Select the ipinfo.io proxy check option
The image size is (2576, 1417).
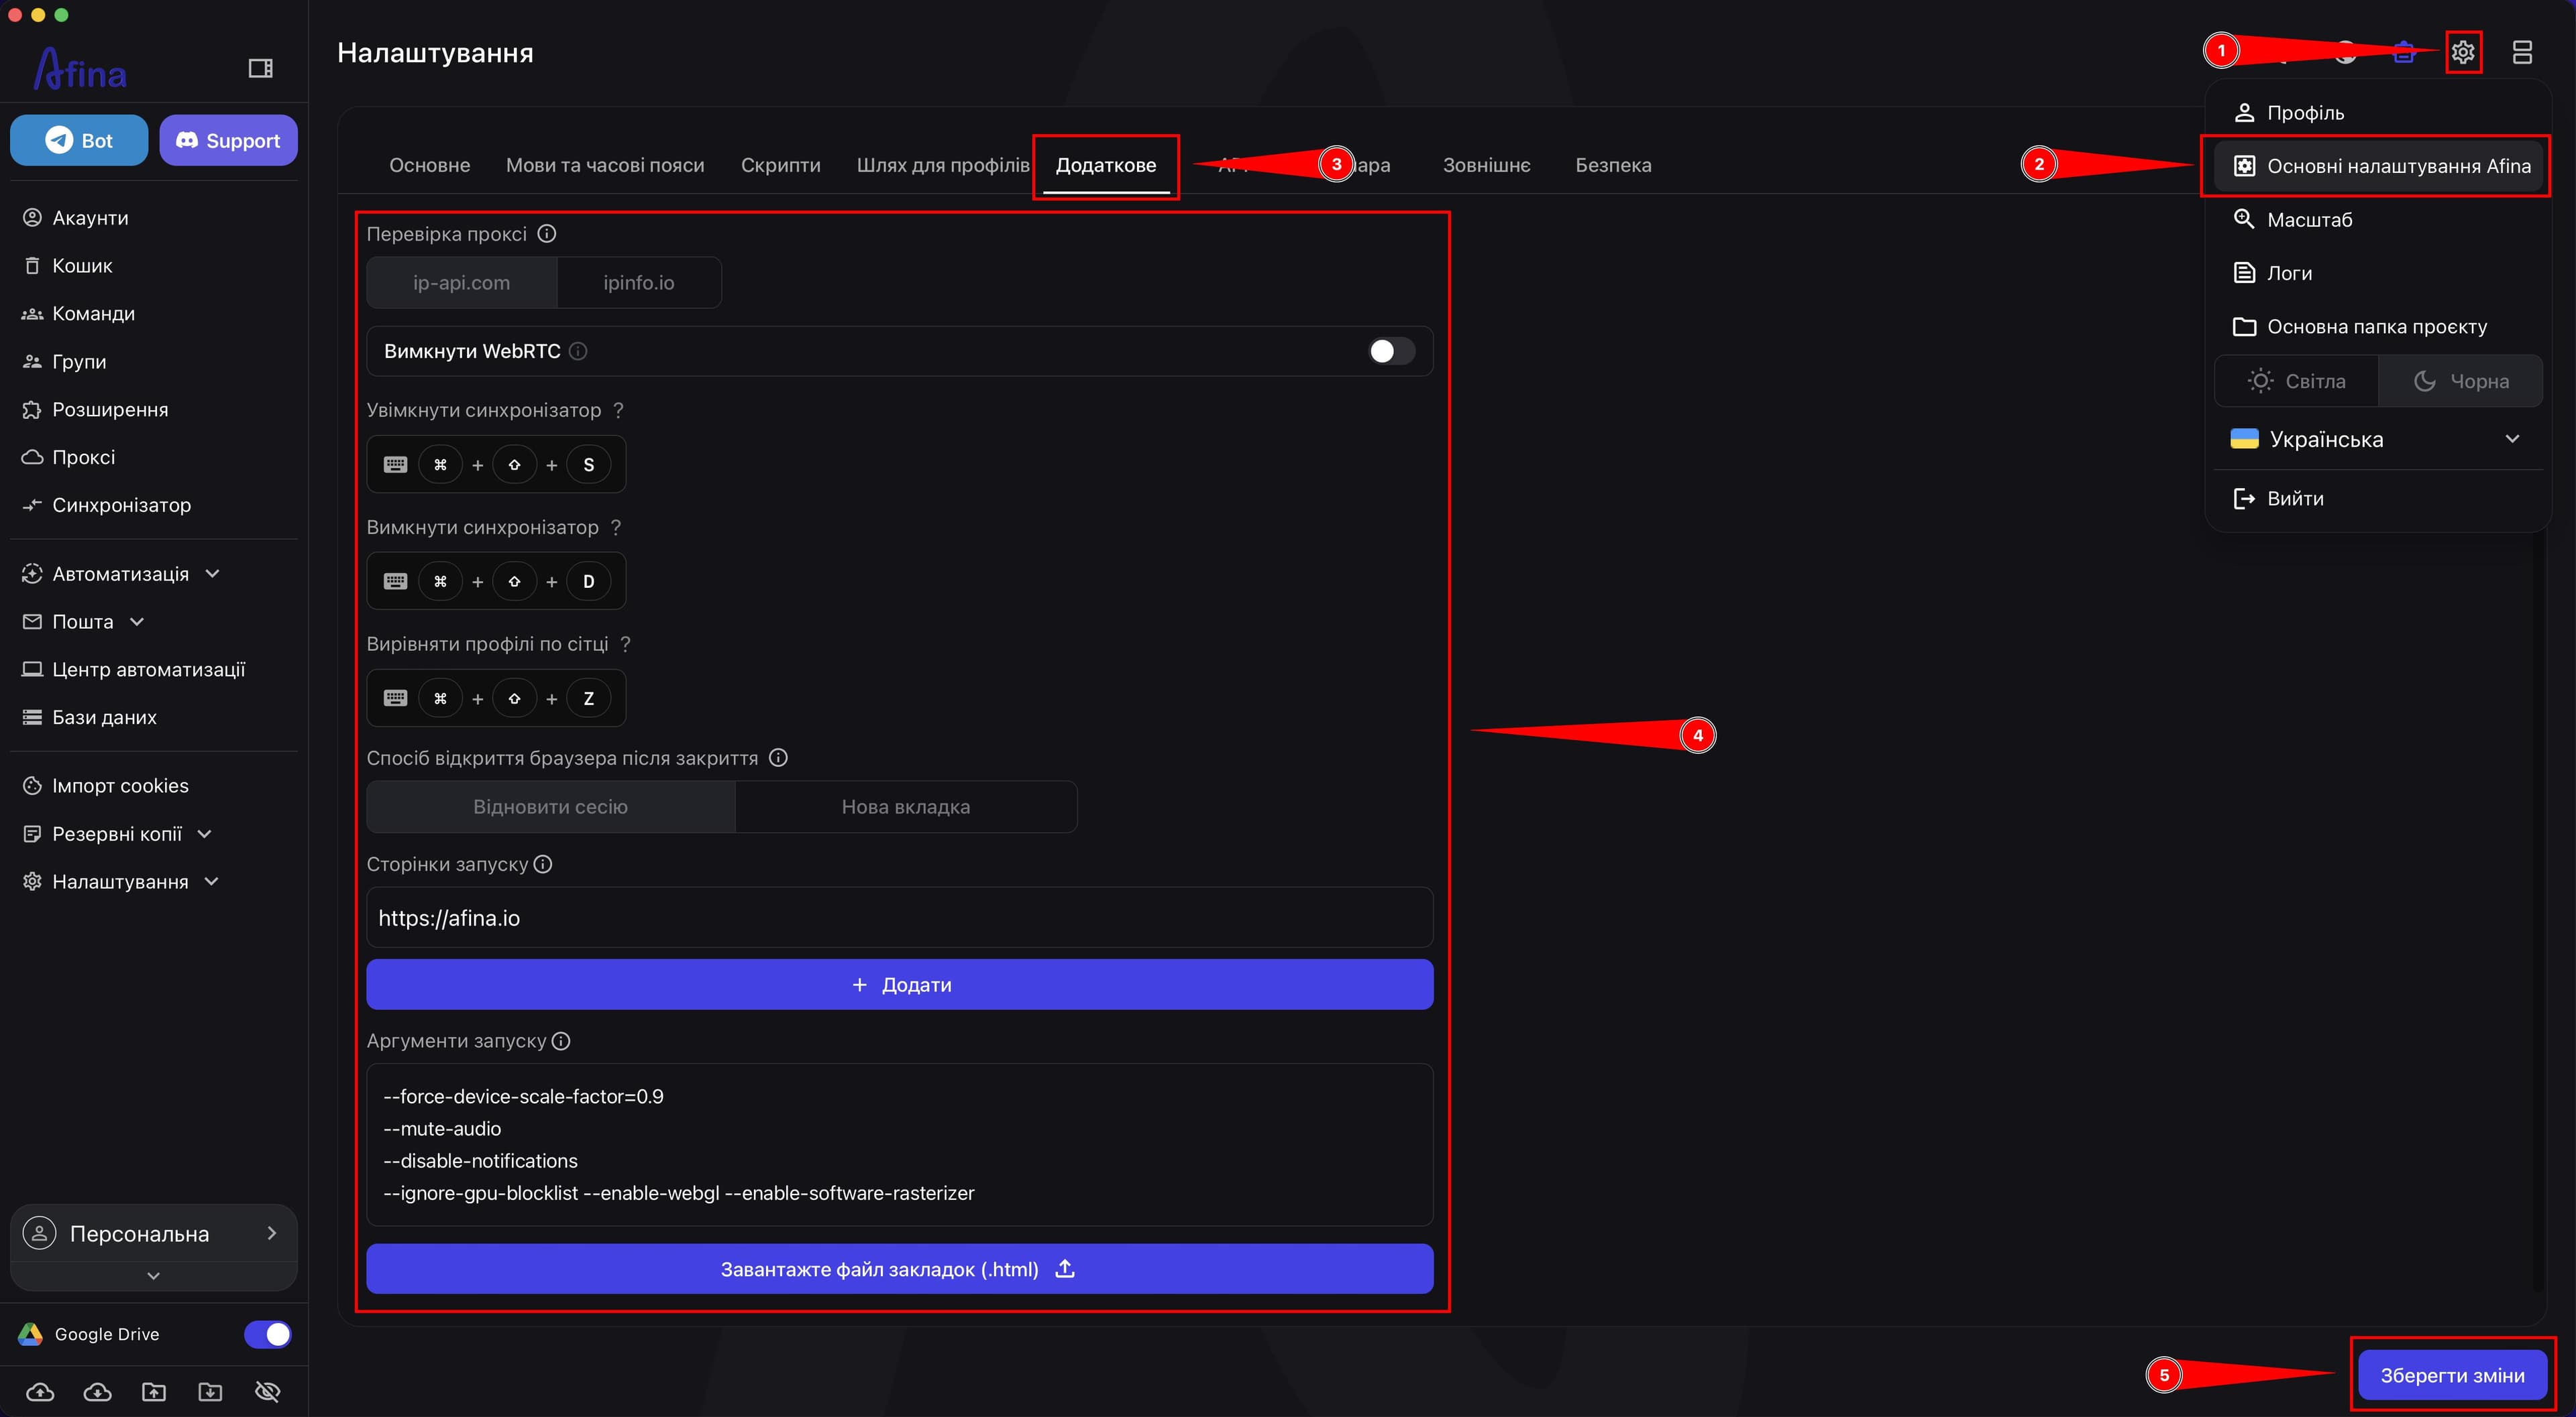pos(639,283)
